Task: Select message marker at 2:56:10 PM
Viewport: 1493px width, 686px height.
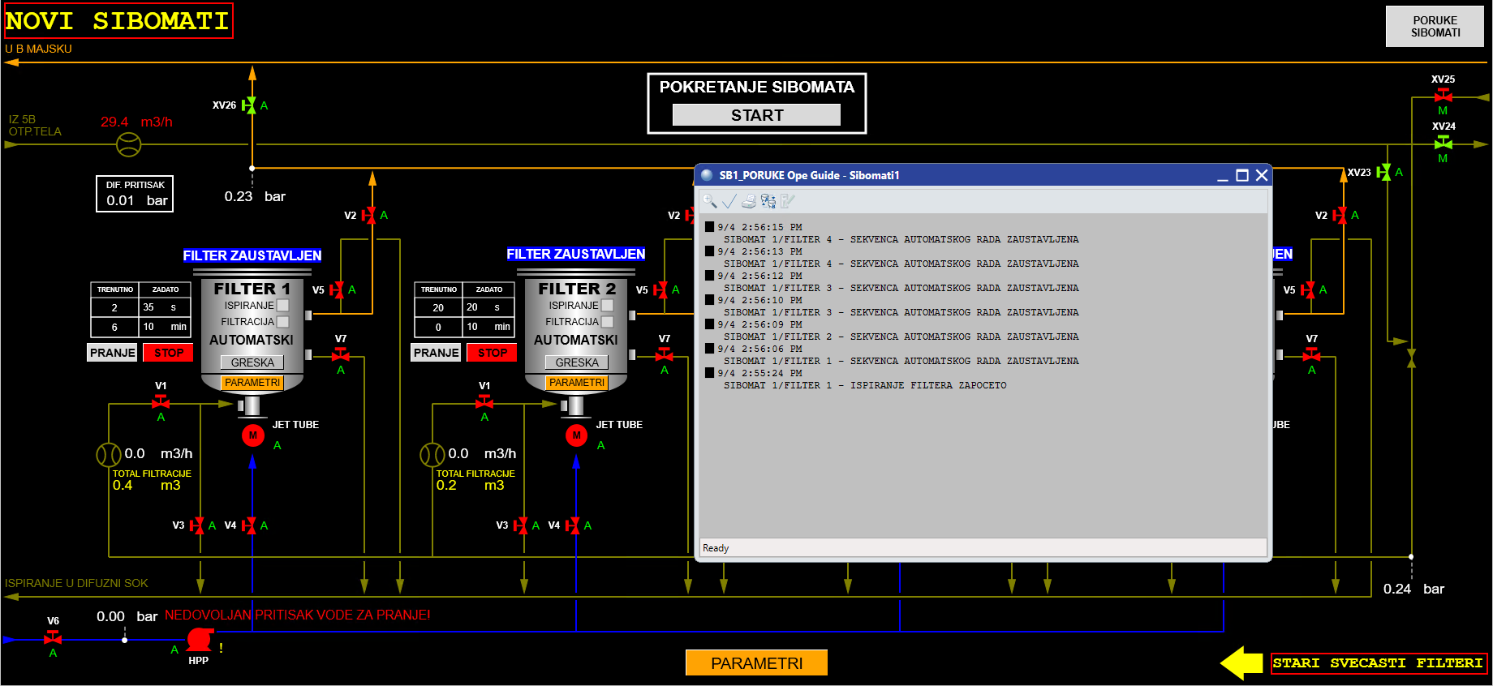Action: click(710, 300)
